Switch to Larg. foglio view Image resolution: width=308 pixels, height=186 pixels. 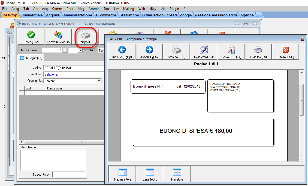(150, 174)
